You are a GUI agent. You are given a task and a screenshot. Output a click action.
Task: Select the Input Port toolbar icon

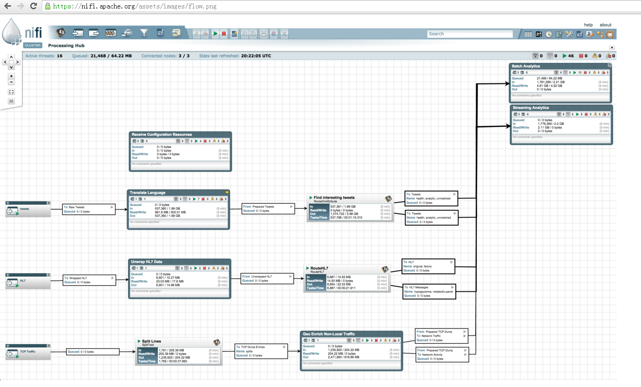[x=78, y=33]
